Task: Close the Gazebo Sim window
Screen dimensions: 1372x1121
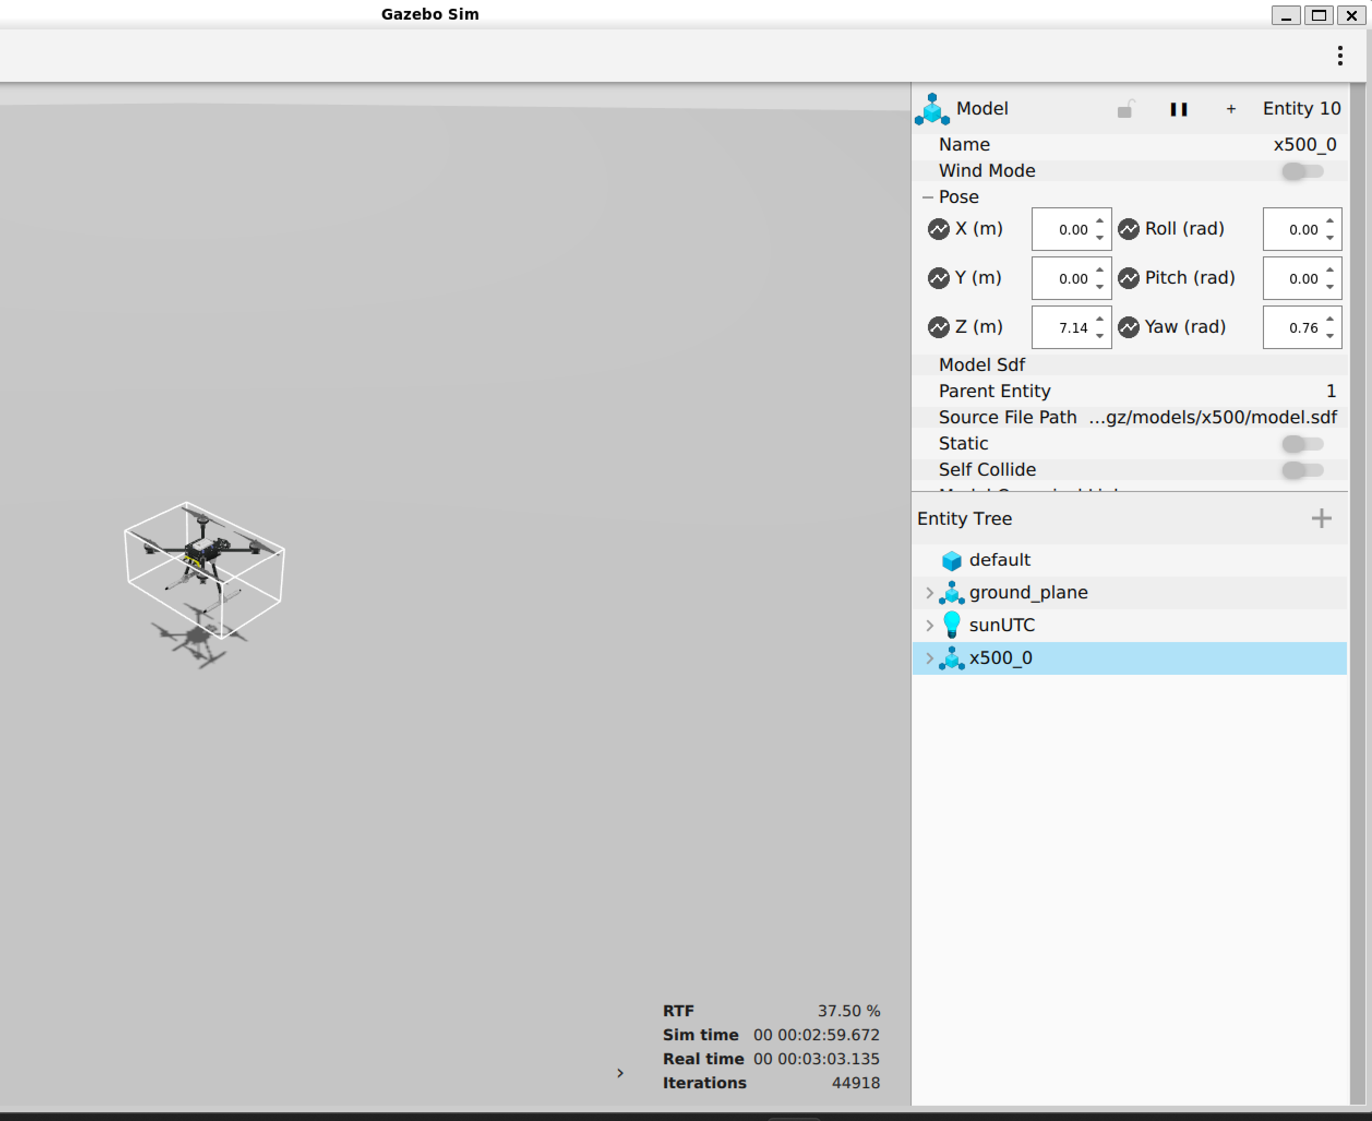Action: point(1351,15)
